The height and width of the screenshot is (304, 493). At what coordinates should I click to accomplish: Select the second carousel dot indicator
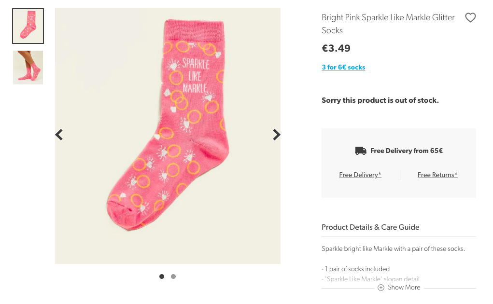(173, 276)
